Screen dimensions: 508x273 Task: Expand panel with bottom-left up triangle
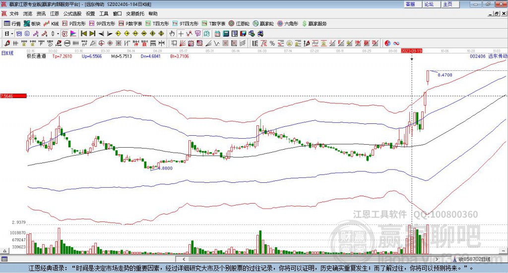point(4,251)
